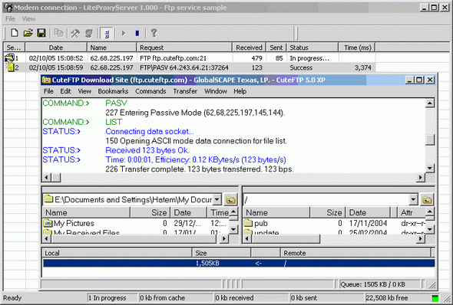Image resolution: width=453 pixels, height=305 pixels.
Task: Expand the remote path dropdown
Action: [x=413, y=199]
